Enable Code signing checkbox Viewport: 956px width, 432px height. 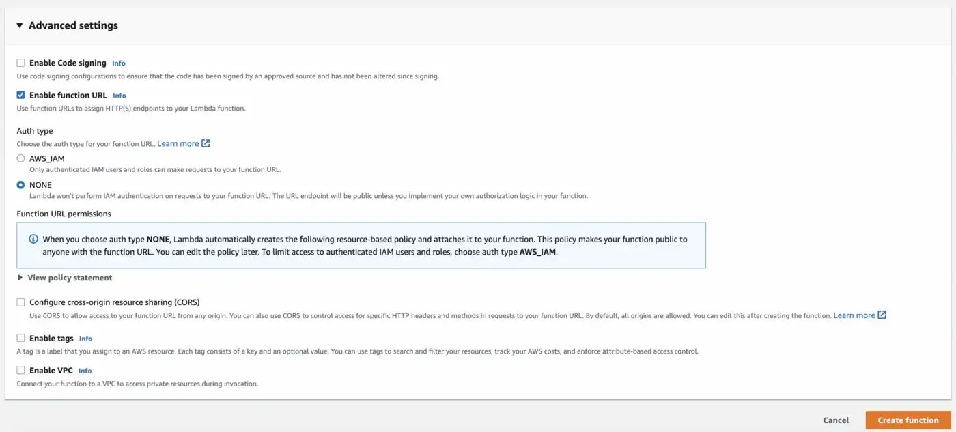[20, 63]
